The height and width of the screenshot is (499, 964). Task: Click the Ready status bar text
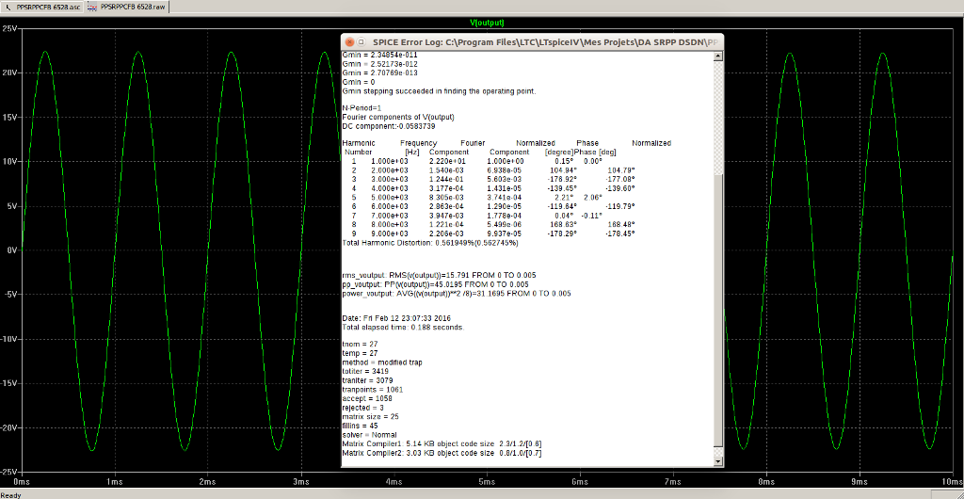(11, 495)
